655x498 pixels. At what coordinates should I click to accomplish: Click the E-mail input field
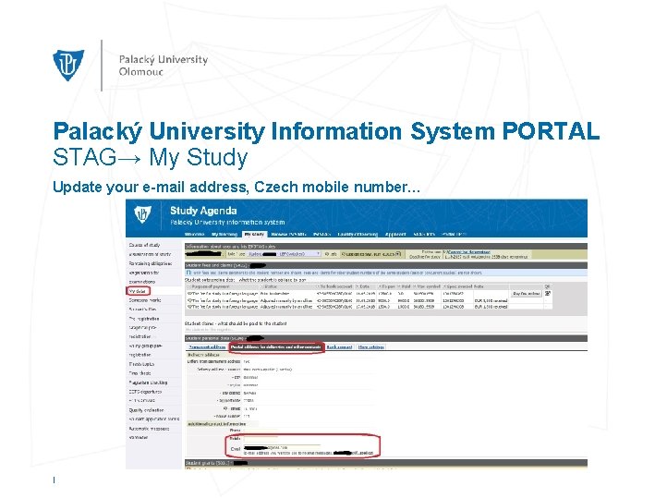[282, 447]
